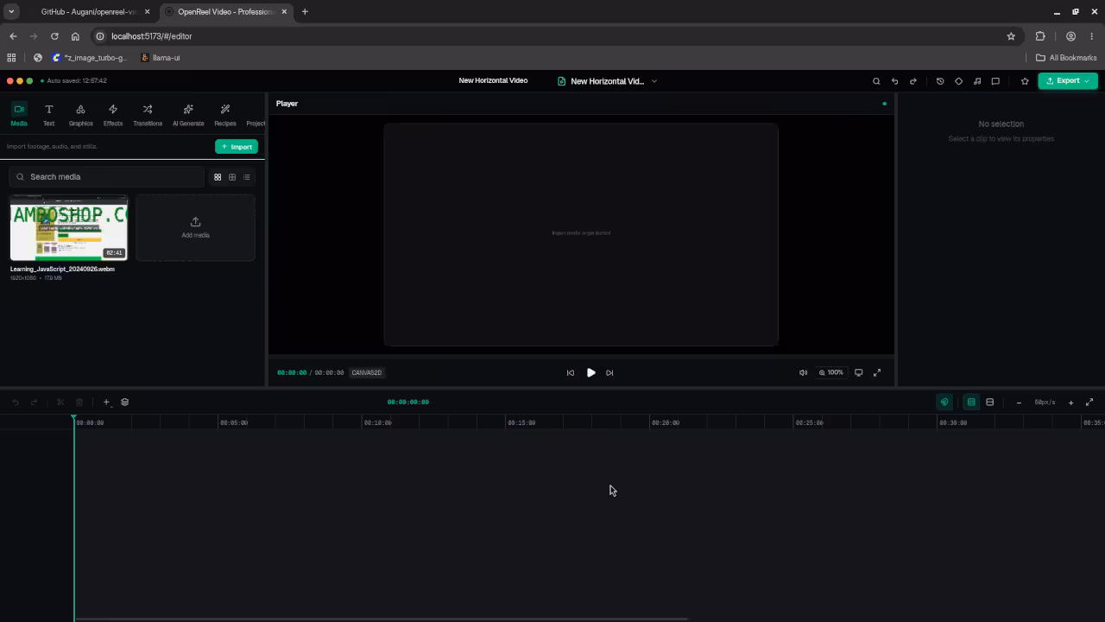Zoom out the timeline with minus
Viewport: 1105px width, 622px height.
[x=1019, y=403]
